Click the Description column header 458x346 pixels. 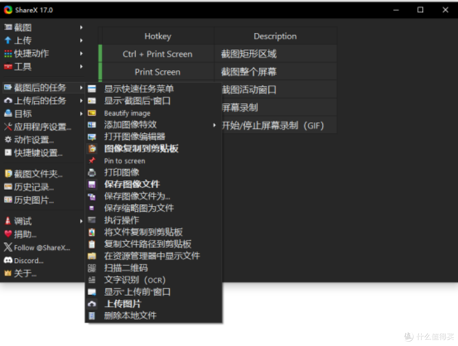(275, 36)
